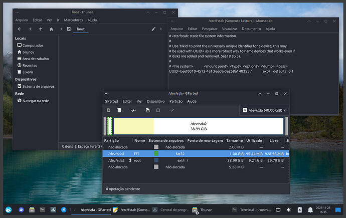346x218 pixels.
Task: Open Lixeira in the Thunar sidebar
Action: [28, 72]
